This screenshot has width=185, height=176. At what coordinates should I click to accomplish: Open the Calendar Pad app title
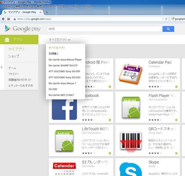(160, 62)
